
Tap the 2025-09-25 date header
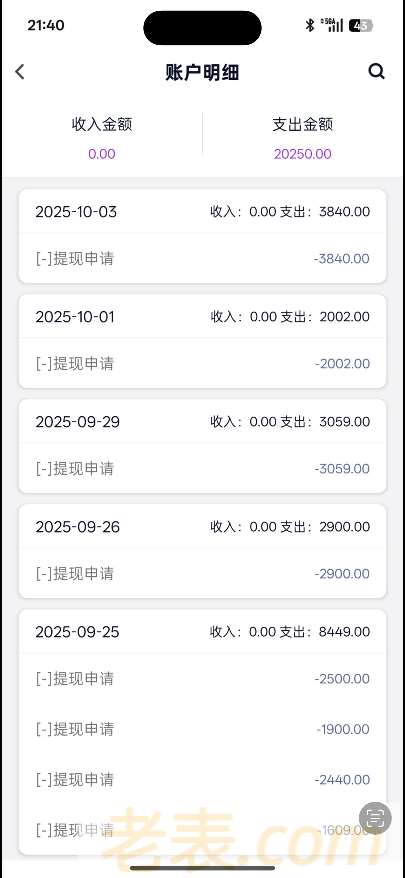(77, 631)
